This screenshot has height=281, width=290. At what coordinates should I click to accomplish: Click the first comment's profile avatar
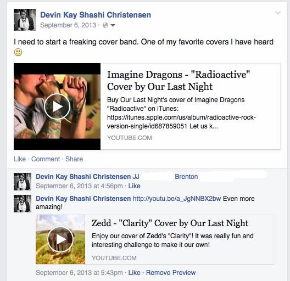click(23, 182)
